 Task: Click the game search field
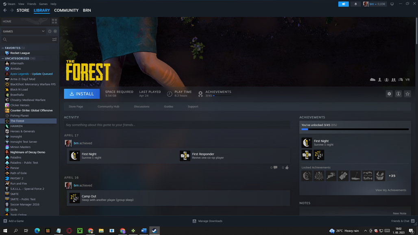click(x=29, y=39)
